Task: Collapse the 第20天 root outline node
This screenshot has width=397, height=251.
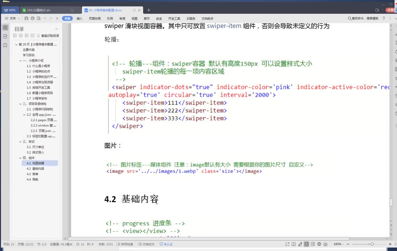Action: click(16, 44)
